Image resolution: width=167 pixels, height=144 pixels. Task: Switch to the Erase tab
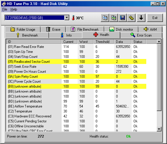click(53, 29)
